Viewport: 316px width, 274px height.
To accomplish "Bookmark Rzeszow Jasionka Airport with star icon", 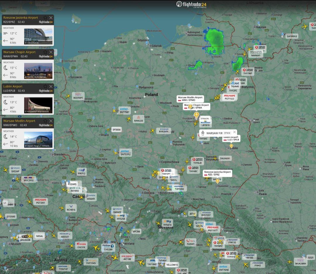I will 45,18.
